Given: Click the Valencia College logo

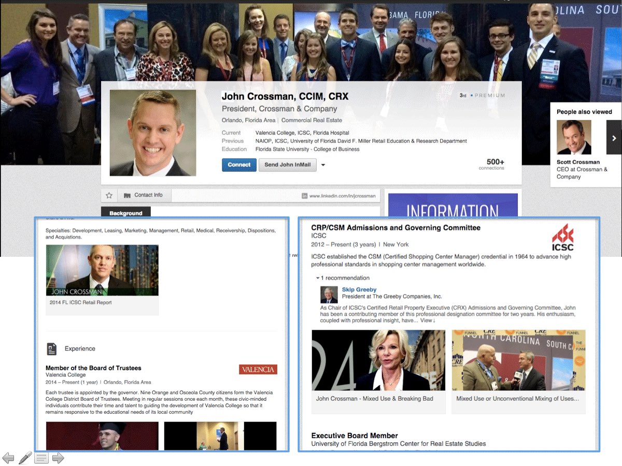Looking at the screenshot, I should (x=258, y=369).
